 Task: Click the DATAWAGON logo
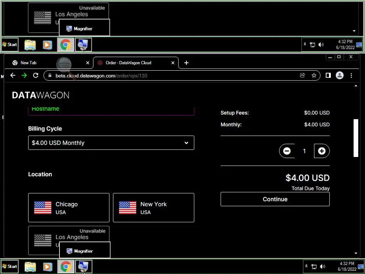coord(41,95)
